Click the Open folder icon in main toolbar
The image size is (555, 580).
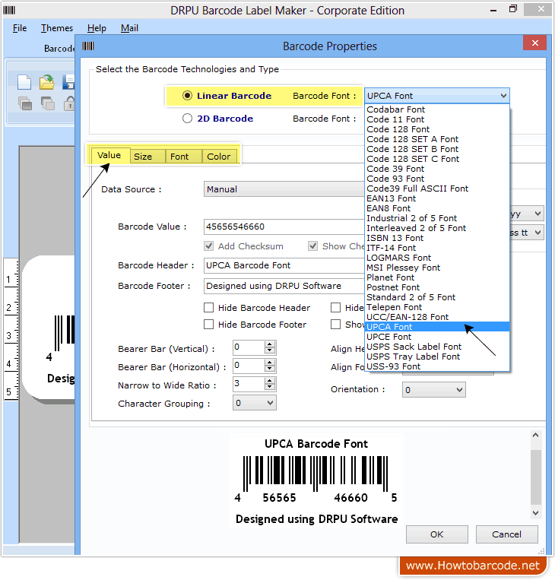(x=46, y=82)
